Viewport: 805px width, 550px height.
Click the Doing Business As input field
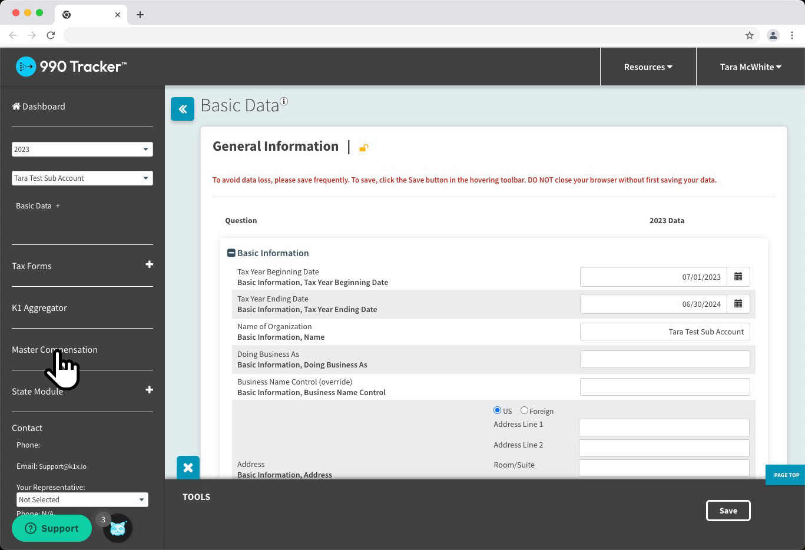click(x=665, y=359)
